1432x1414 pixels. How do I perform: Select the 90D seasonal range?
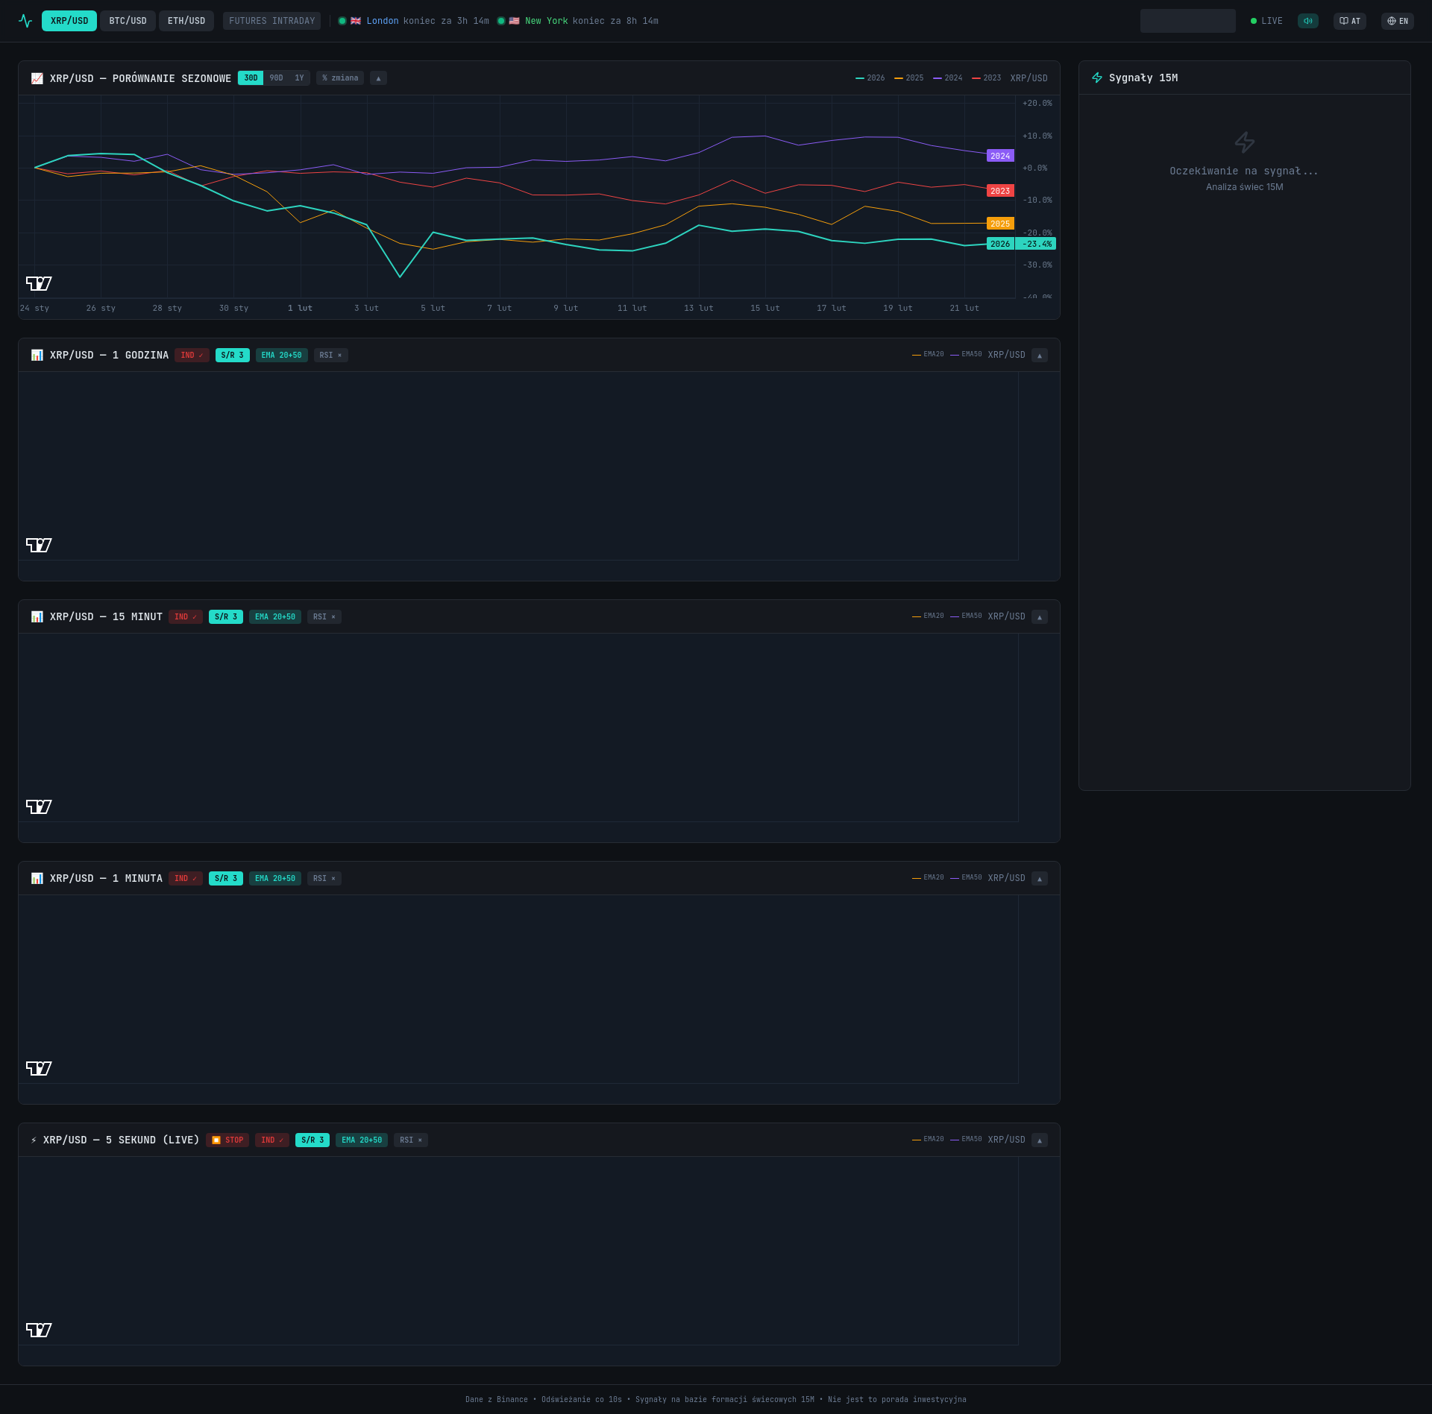pos(276,78)
